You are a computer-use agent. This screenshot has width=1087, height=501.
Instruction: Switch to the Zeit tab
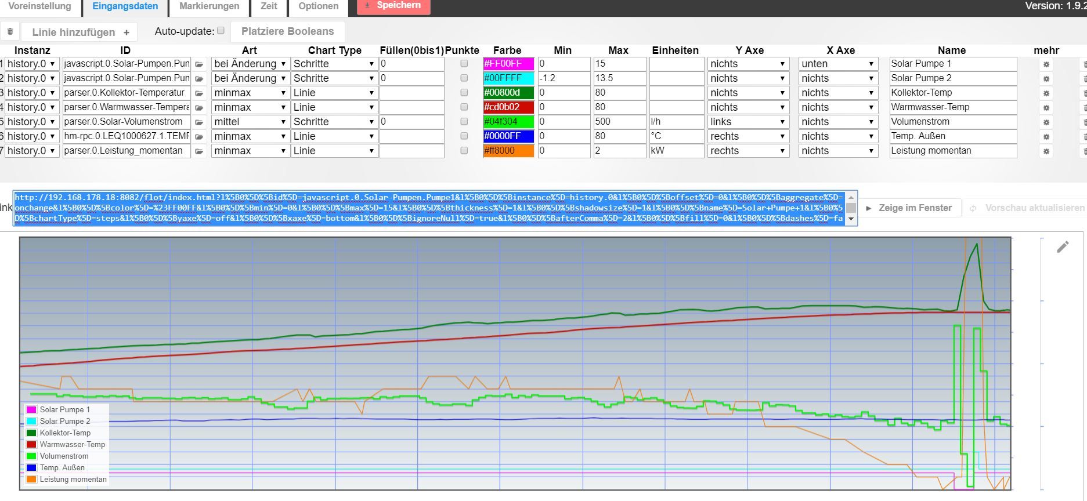(x=269, y=6)
